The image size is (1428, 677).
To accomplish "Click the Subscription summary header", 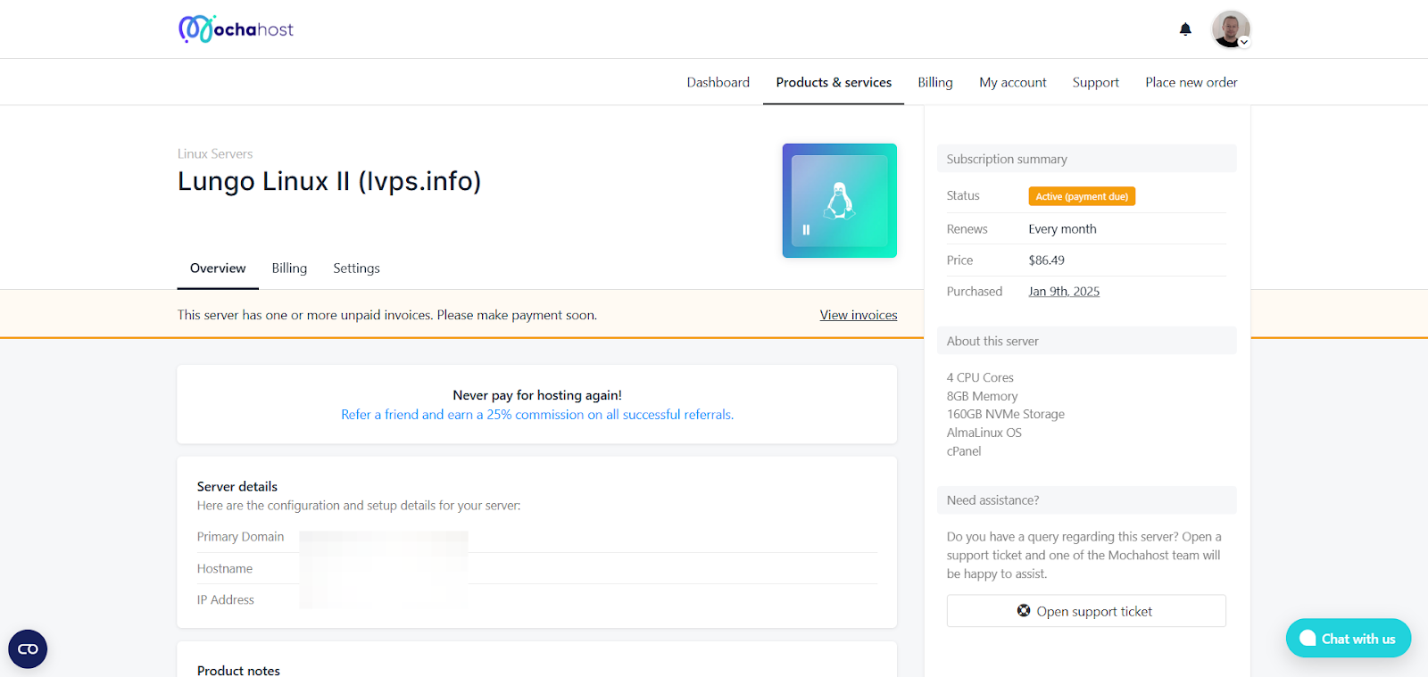I will (x=1087, y=159).
